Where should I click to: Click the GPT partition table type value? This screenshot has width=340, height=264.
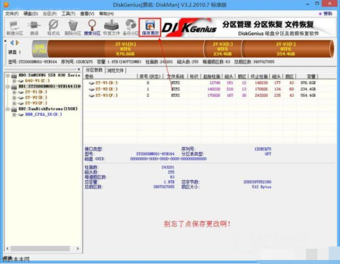pyautogui.click(x=268, y=154)
